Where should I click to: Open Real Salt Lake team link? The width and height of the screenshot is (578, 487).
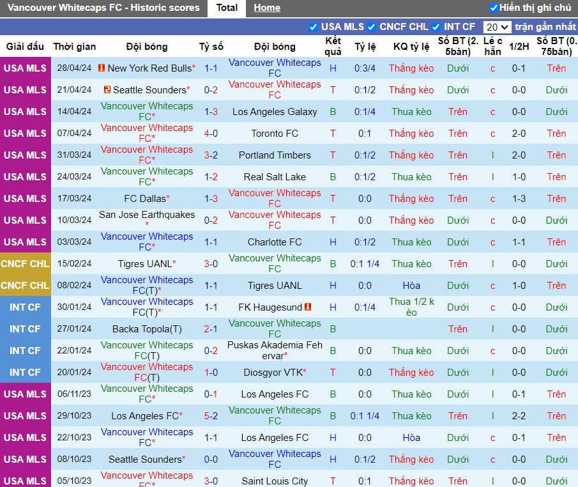(275, 177)
